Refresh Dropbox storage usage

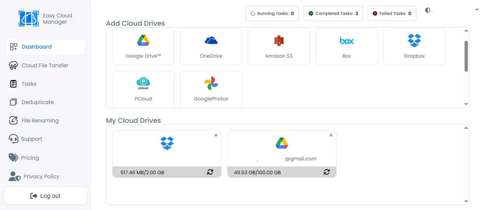coord(210,172)
